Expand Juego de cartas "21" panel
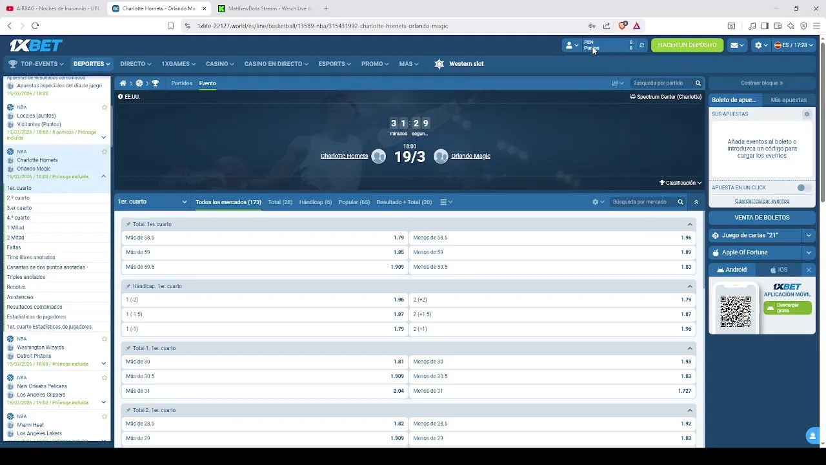 (x=809, y=236)
